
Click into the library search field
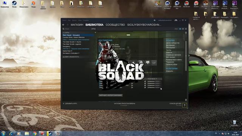[x=77, y=29]
